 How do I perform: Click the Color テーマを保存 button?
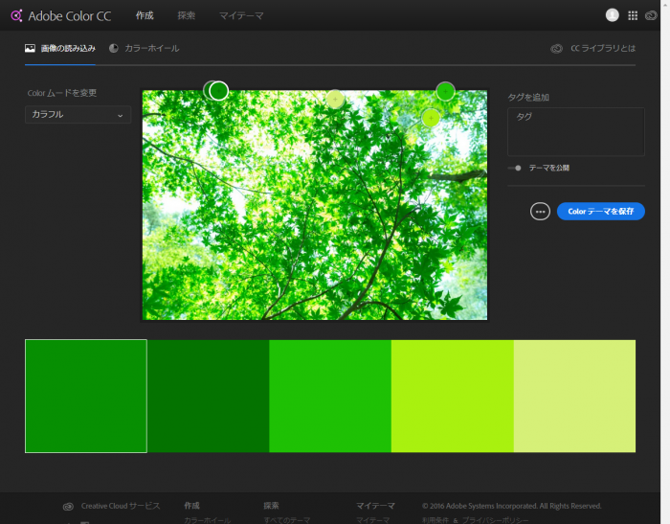click(601, 211)
